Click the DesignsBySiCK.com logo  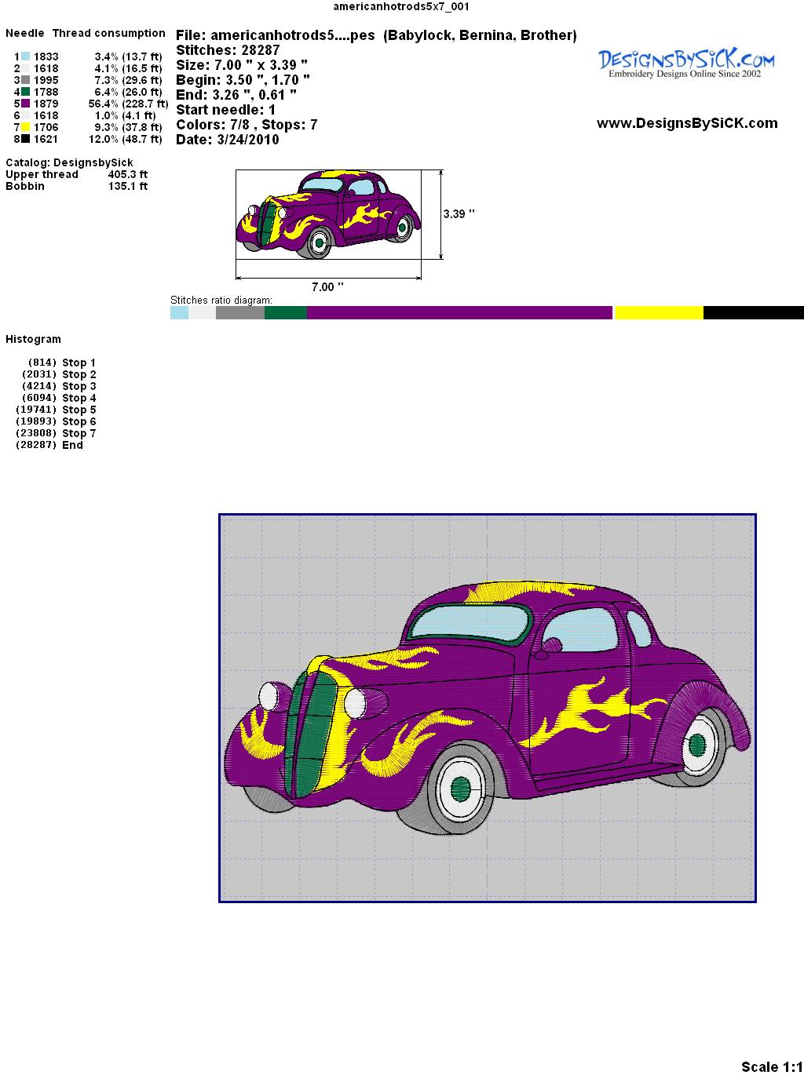[686, 63]
